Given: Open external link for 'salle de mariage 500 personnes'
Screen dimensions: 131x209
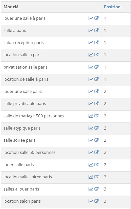Looking at the screenshot, I should [97, 116].
